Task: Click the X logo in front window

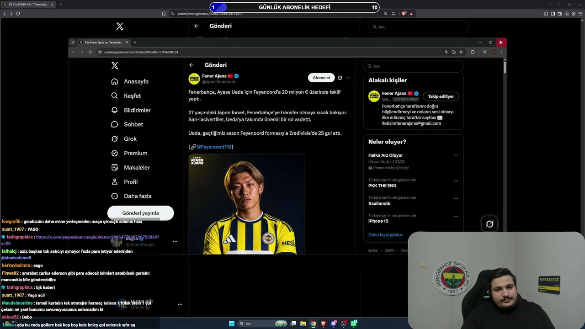Action: (115, 66)
